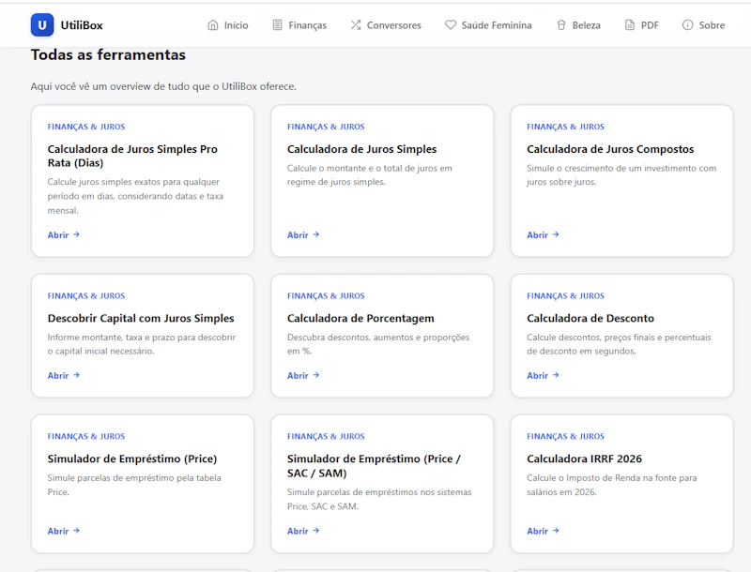The image size is (751, 572).
Task: Click the heart icon beside Saúde Feminina
Action: 451,25
